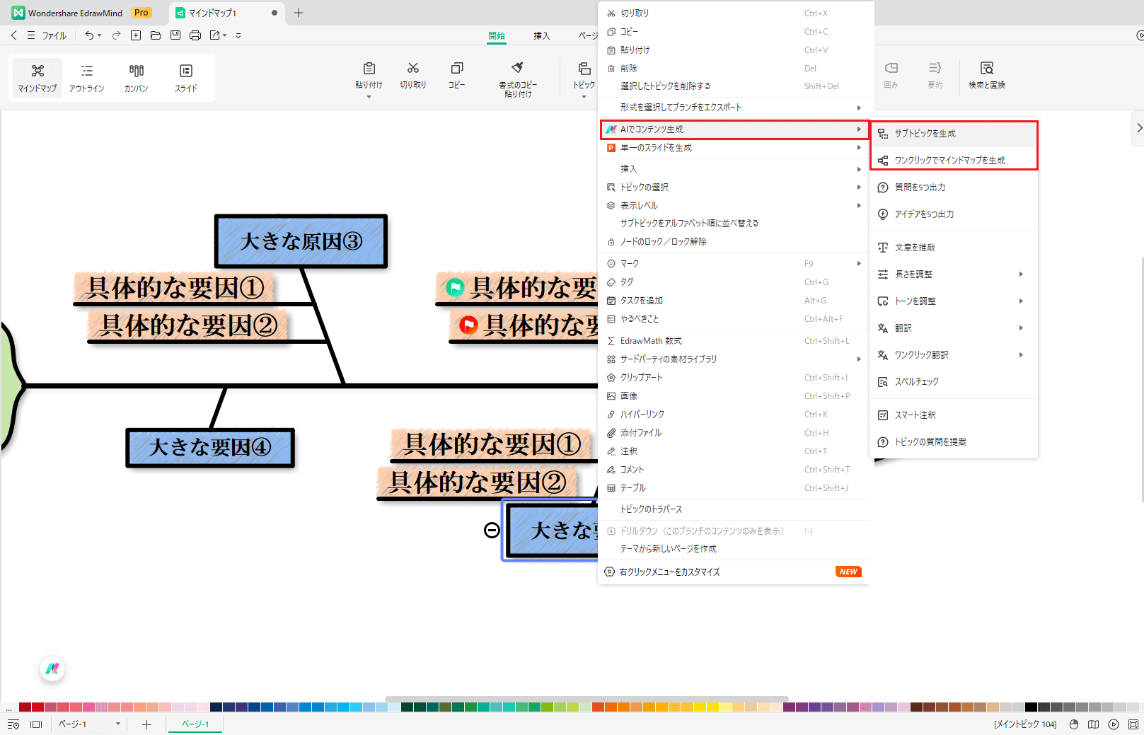Select Smart Annotation in AI submenu
This screenshot has height=735, width=1144.
pyautogui.click(x=954, y=415)
